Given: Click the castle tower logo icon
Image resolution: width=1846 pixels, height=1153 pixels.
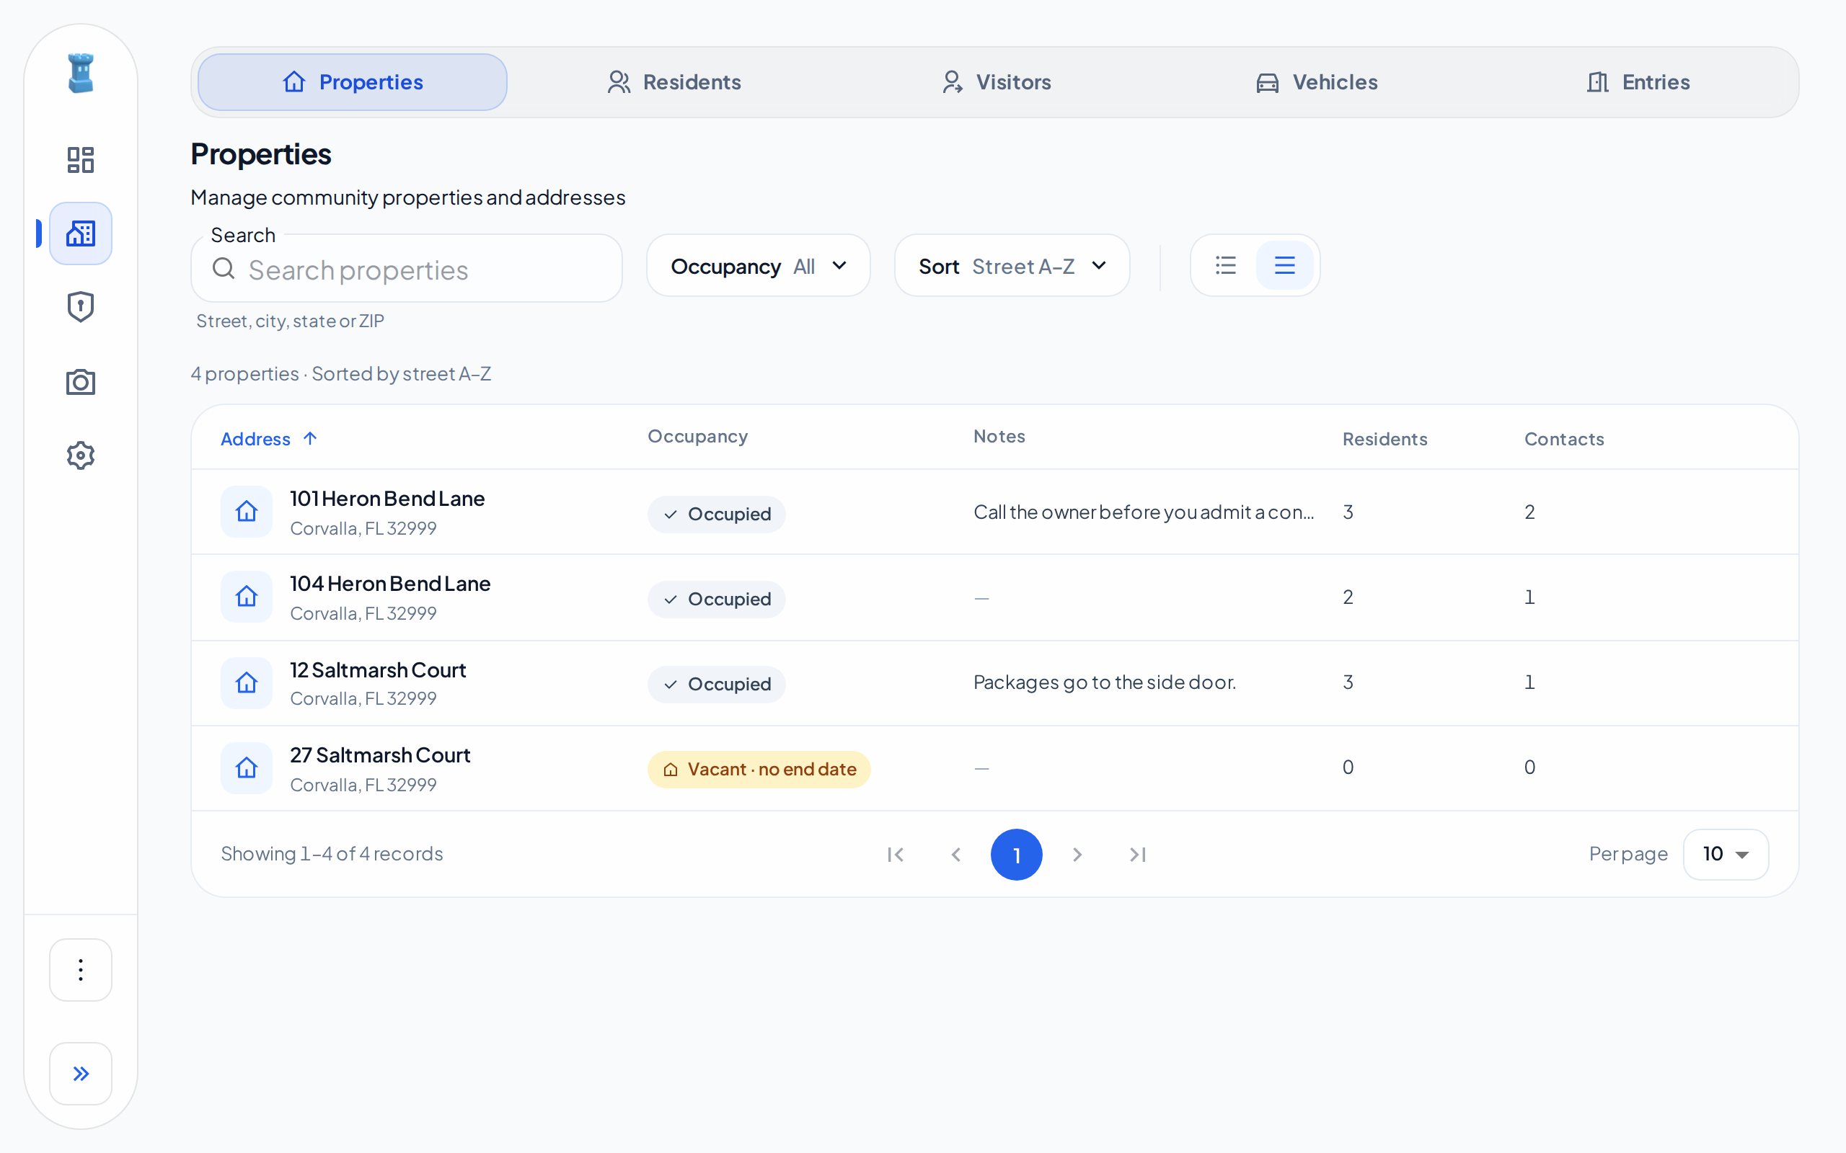Looking at the screenshot, I should pyautogui.click(x=81, y=74).
